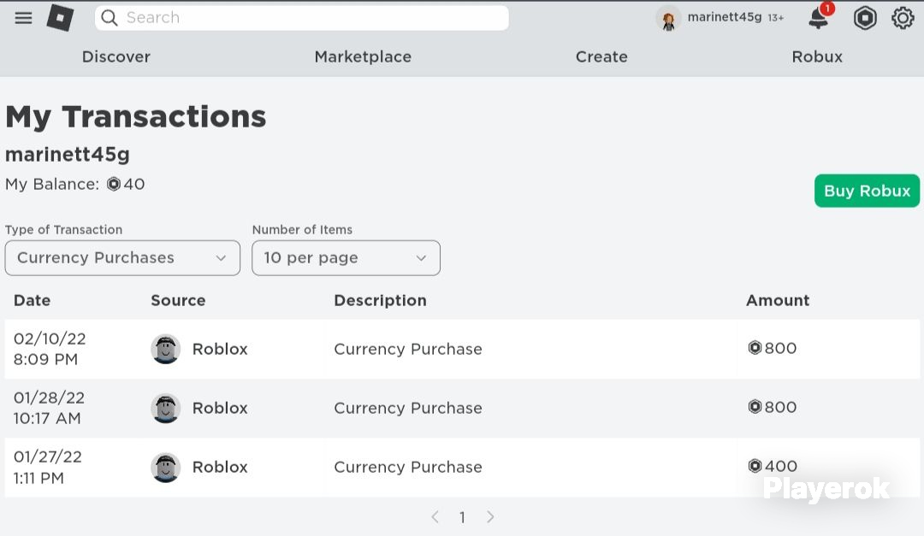Click the 13+ age label

pyautogui.click(x=775, y=18)
